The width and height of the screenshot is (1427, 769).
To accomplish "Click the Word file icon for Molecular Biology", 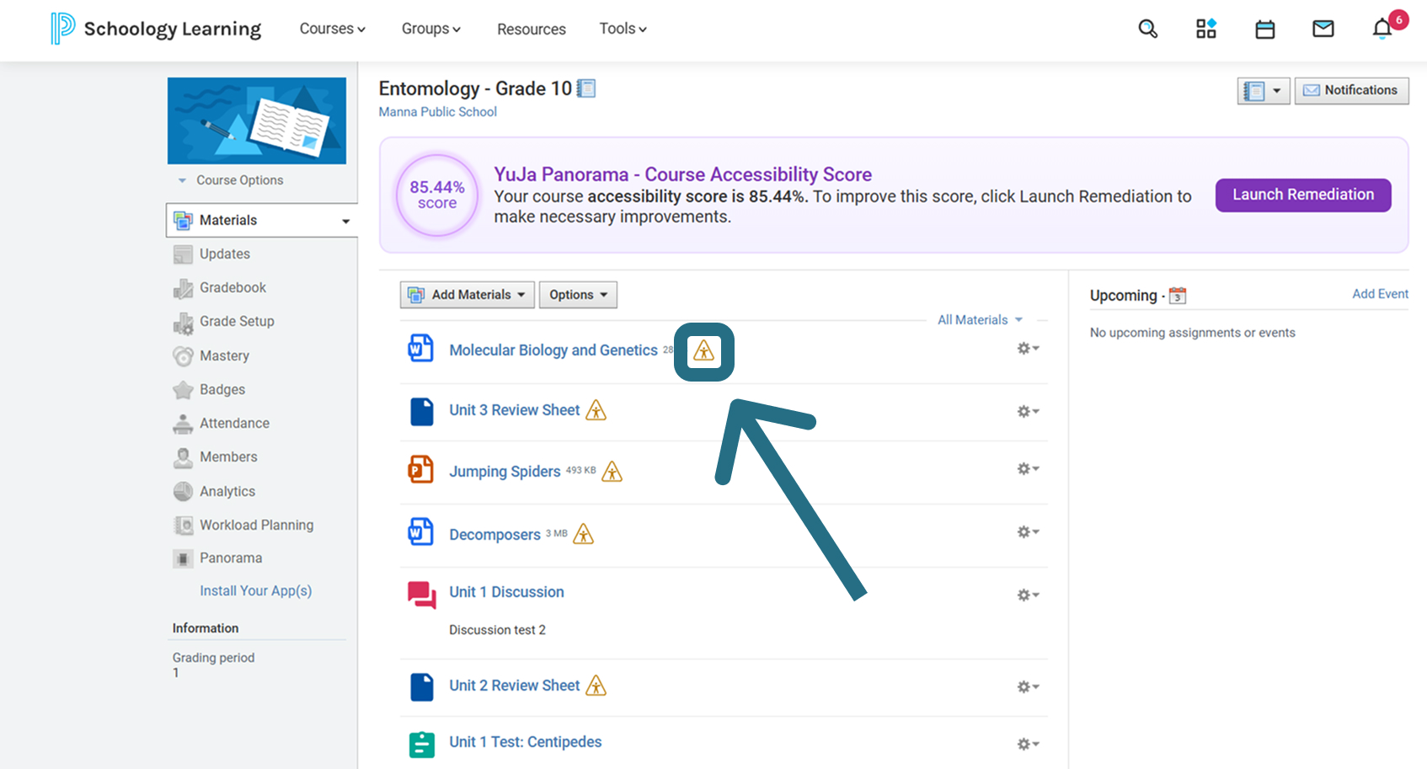I will click(x=421, y=348).
